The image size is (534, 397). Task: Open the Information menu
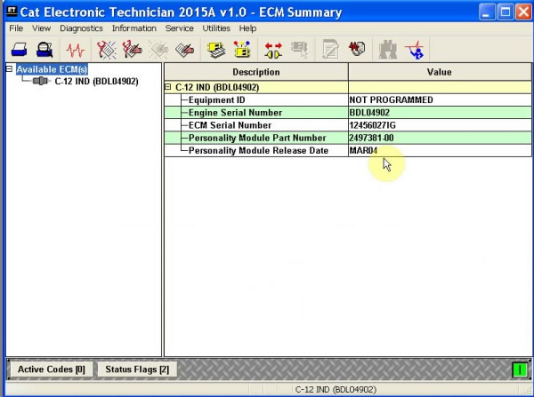(x=133, y=28)
